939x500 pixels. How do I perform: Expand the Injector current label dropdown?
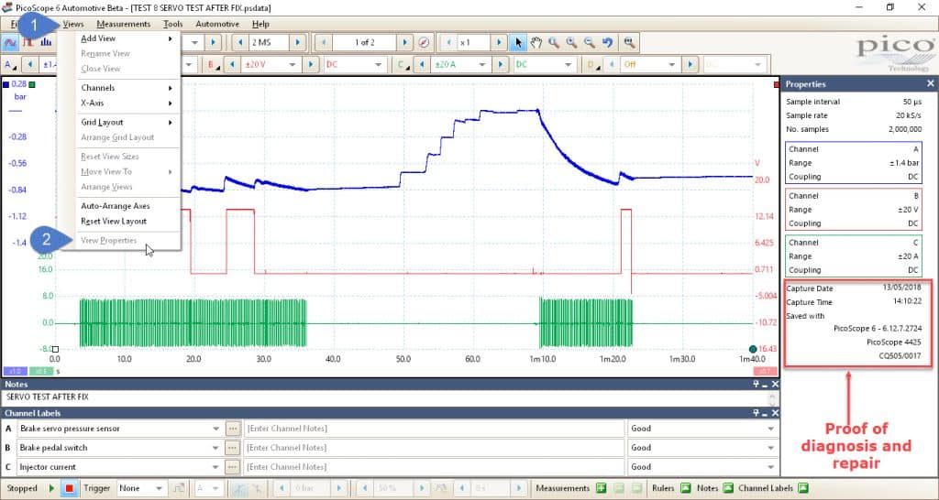[216, 466]
